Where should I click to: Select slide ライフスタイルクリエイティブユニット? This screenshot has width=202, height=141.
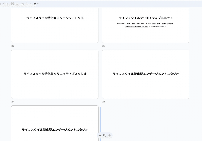point(146,25)
